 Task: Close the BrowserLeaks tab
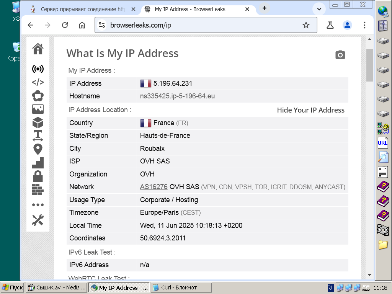pyautogui.click(x=247, y=9)
